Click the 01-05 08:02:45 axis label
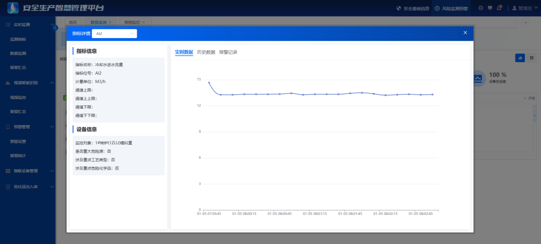 421,213
